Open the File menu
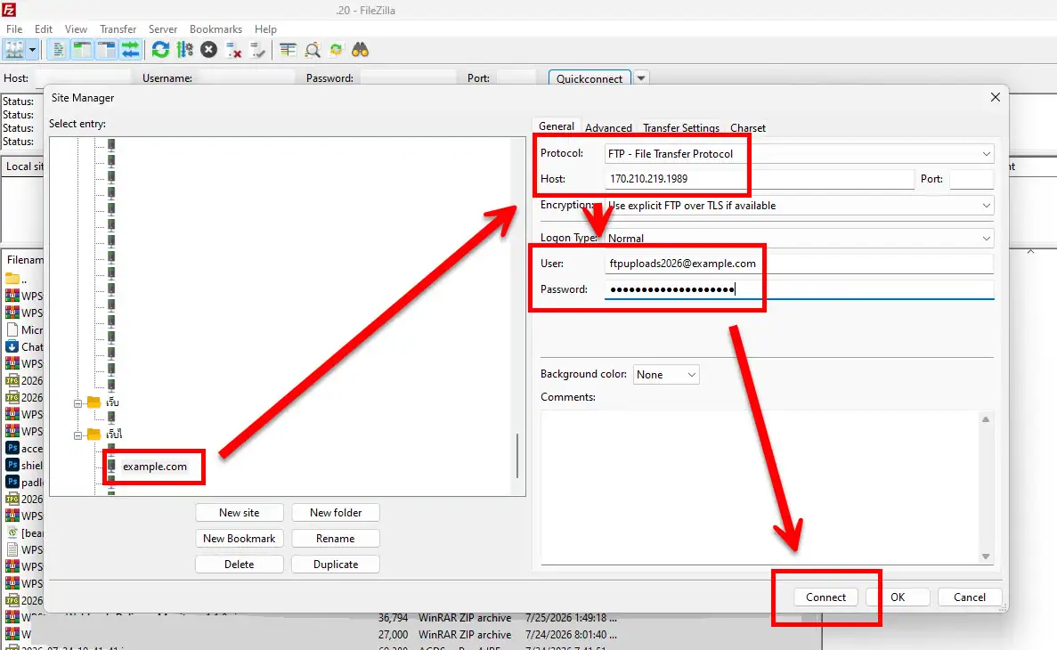The width and height of the screenshot is (1057, 650). (x=14, y=29)
